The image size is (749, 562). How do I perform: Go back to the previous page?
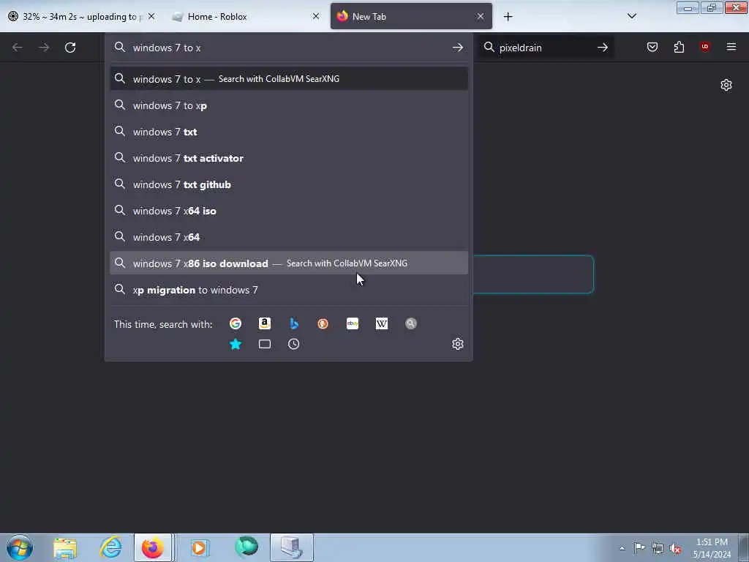point(18,48)
